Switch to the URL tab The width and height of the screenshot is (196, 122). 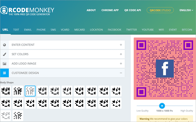click(5, 30)
